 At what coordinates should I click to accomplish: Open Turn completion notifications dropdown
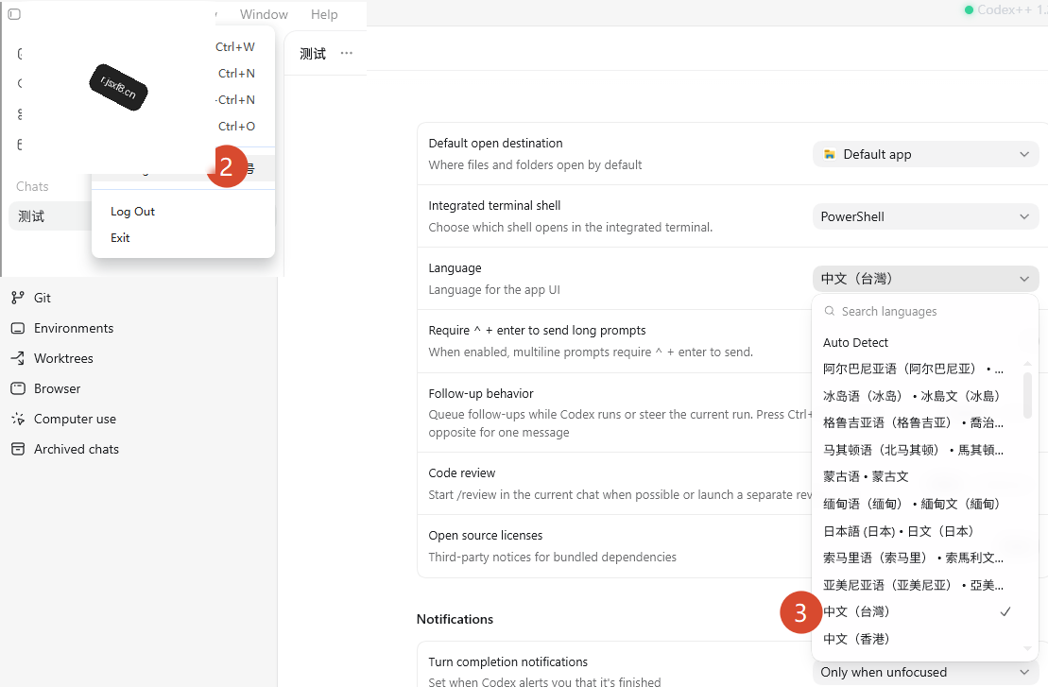pyautogui.click(x=926, y=672)
